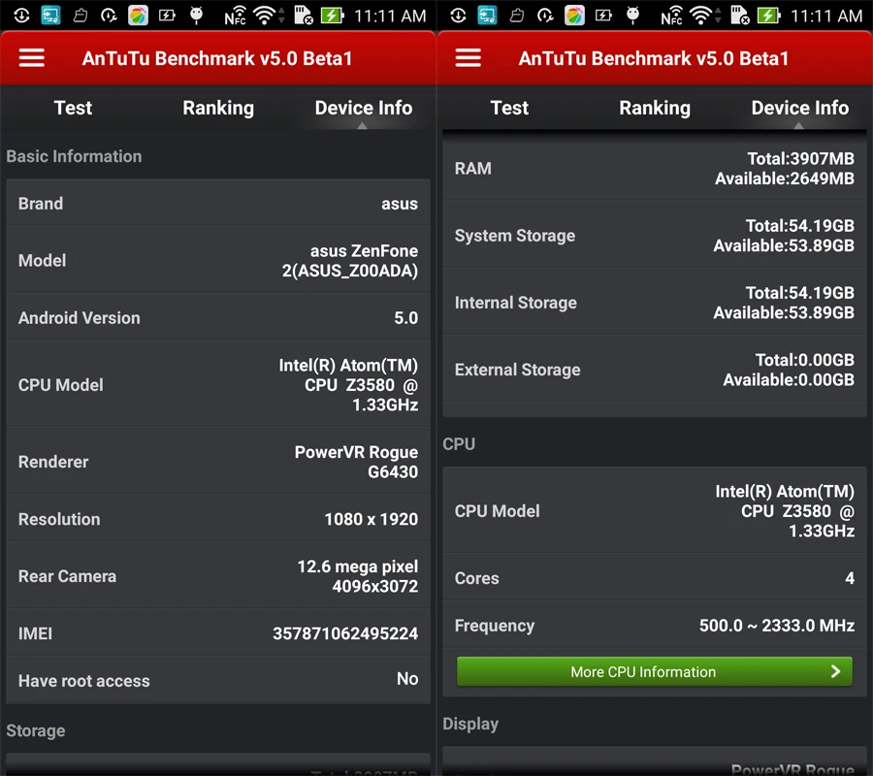This screenshot has height=776, width=873.
Task: Tap Wi-Fi signal icon on left screen
Action: click(265, 16)
